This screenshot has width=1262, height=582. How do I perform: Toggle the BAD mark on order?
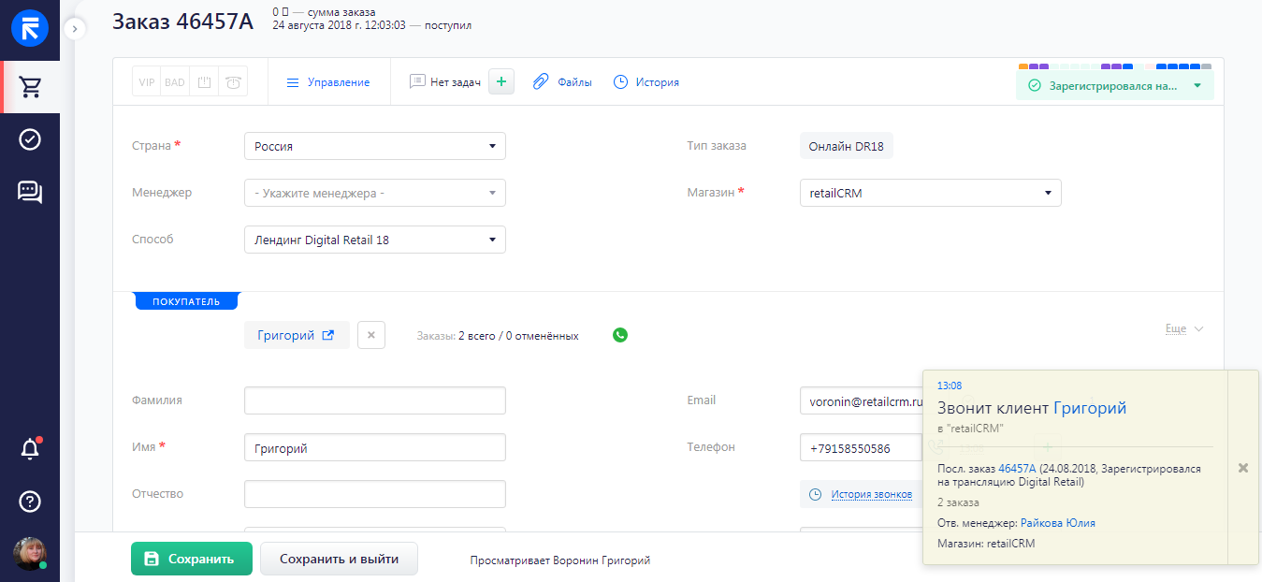[x=175, y=82]
